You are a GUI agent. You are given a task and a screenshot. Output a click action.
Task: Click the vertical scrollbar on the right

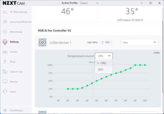[x=163, y=57]
